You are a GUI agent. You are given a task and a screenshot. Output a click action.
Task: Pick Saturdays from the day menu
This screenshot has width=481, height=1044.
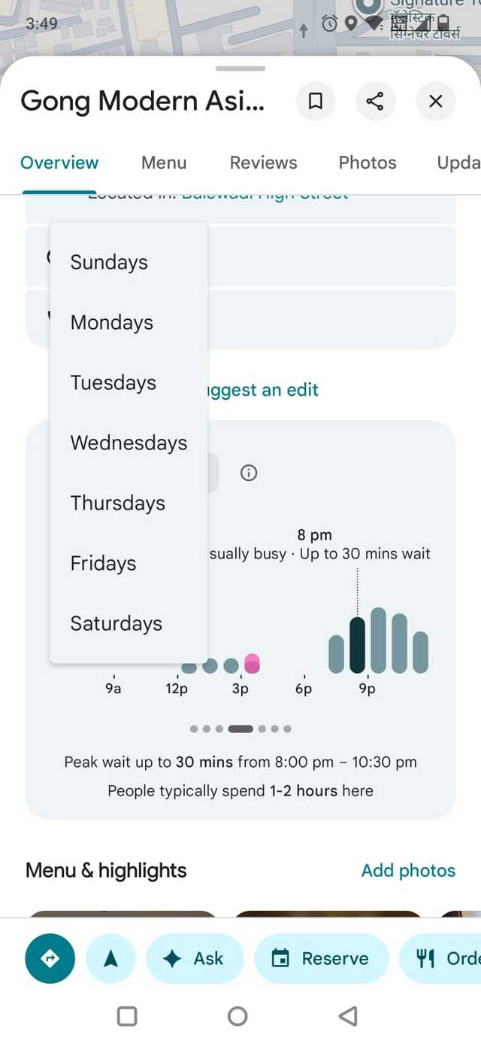(116, 623)
